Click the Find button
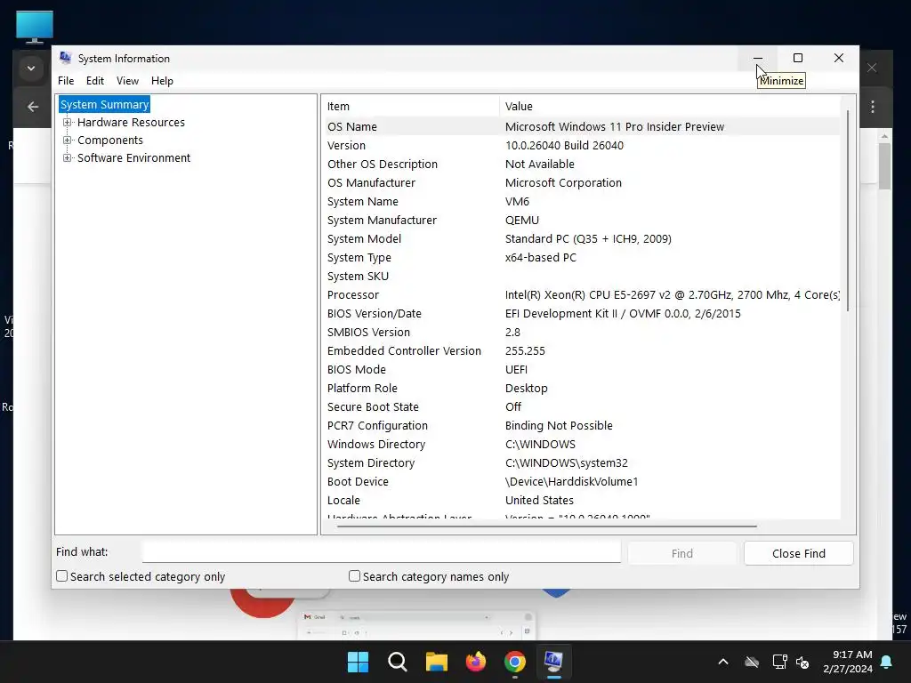 [x=682, y=553]
